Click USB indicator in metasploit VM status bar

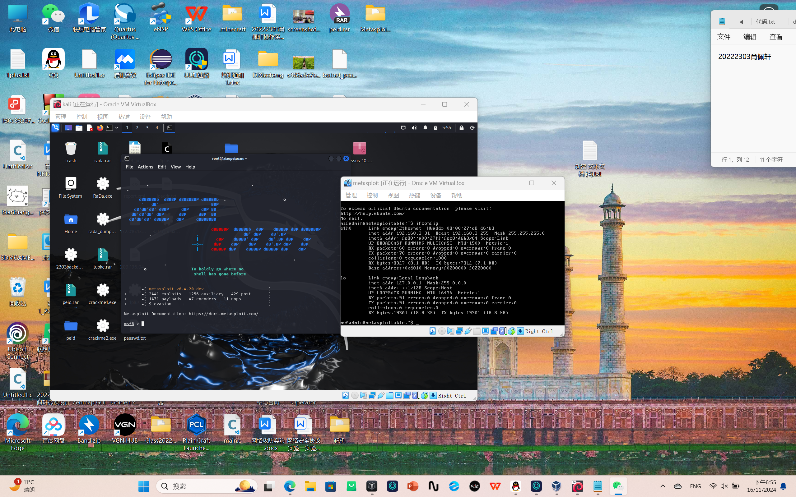(x=468, y=331)
